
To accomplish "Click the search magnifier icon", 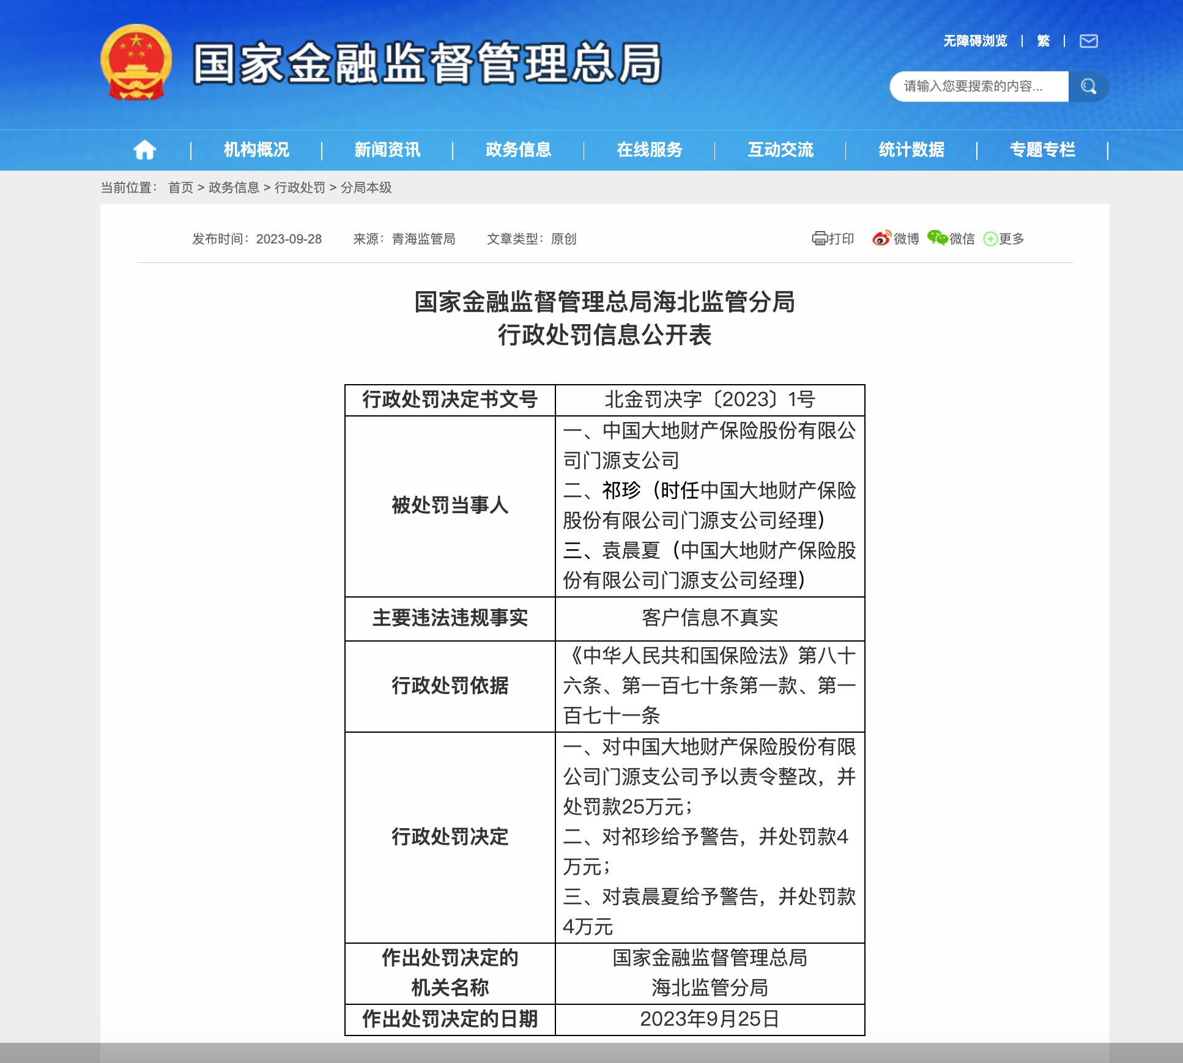I will tap(1089, 86).
